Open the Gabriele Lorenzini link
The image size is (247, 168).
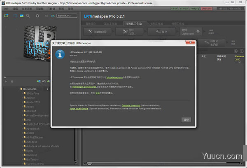(131, 105)
